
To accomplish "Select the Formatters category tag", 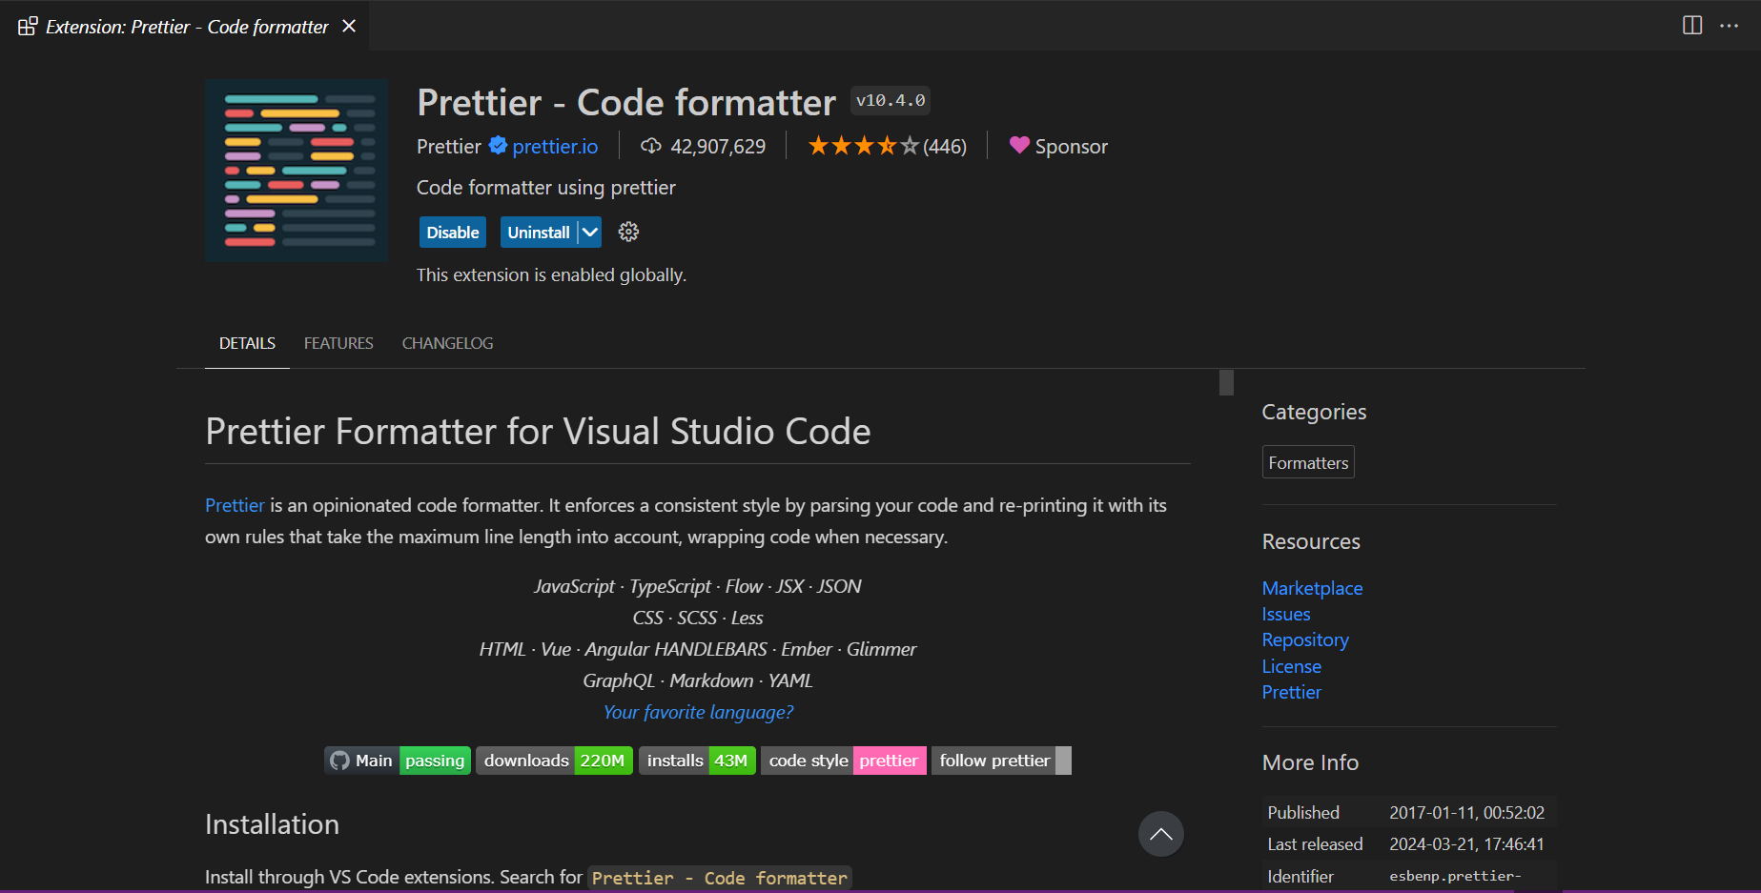I will click(x=1308, y=462).
